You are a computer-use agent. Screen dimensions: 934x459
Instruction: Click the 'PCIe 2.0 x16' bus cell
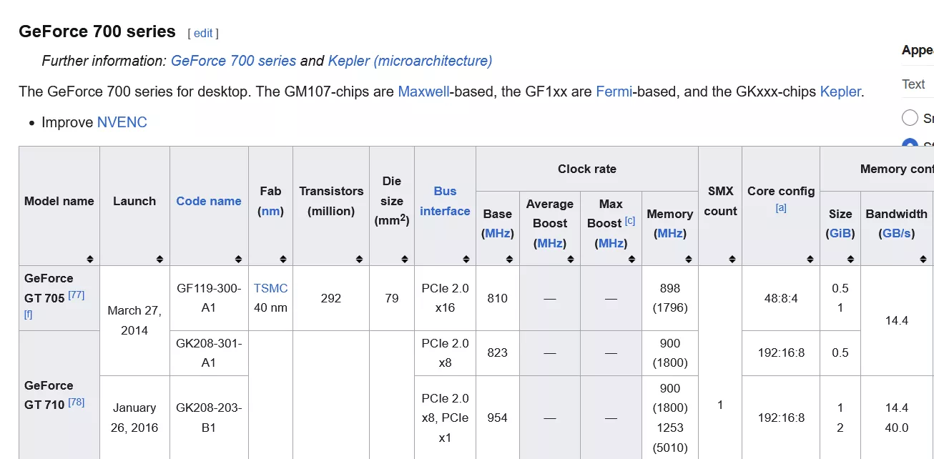(x=445, y=298)
